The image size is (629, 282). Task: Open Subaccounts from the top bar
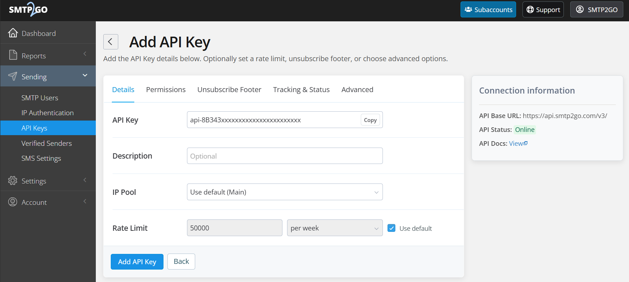[488, 10]
